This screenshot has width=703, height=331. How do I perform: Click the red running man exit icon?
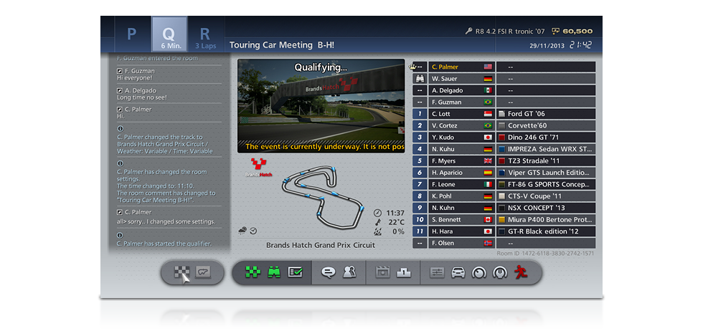pyautogui.click(x=521, y=272)
